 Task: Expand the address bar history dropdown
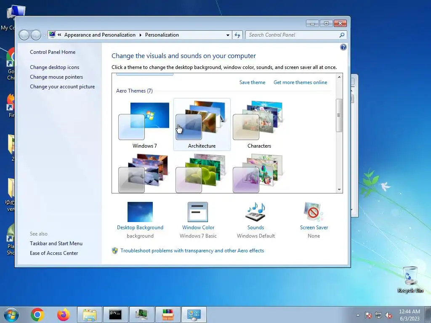pos(228,35)
